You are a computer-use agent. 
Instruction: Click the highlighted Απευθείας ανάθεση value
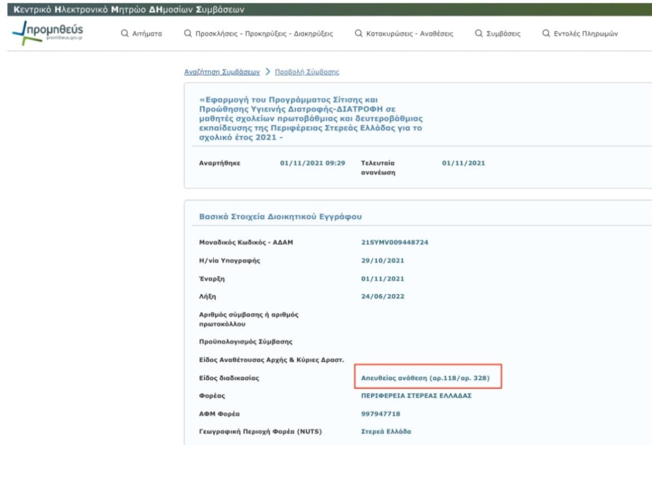click(425, 378)
